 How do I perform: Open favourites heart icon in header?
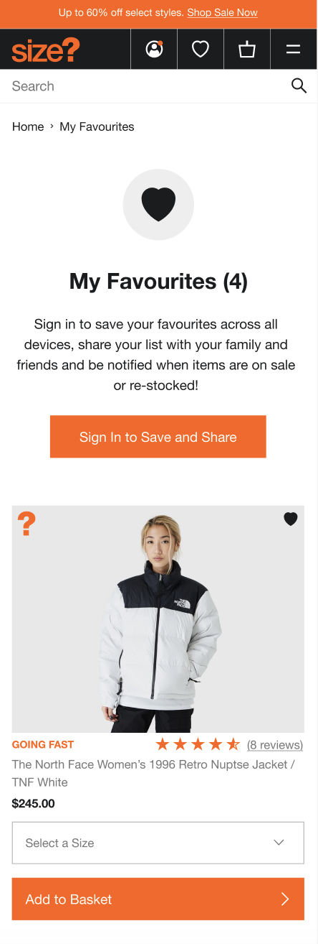click(x=201, y=49)
